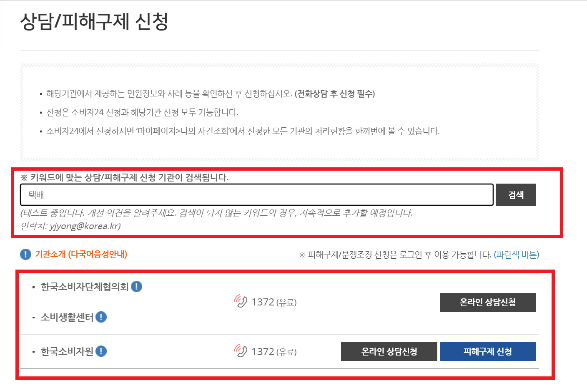Click the magnifier-free 검색 search button
Viewport: 587px width, 386px height.
tap(516, 194)
